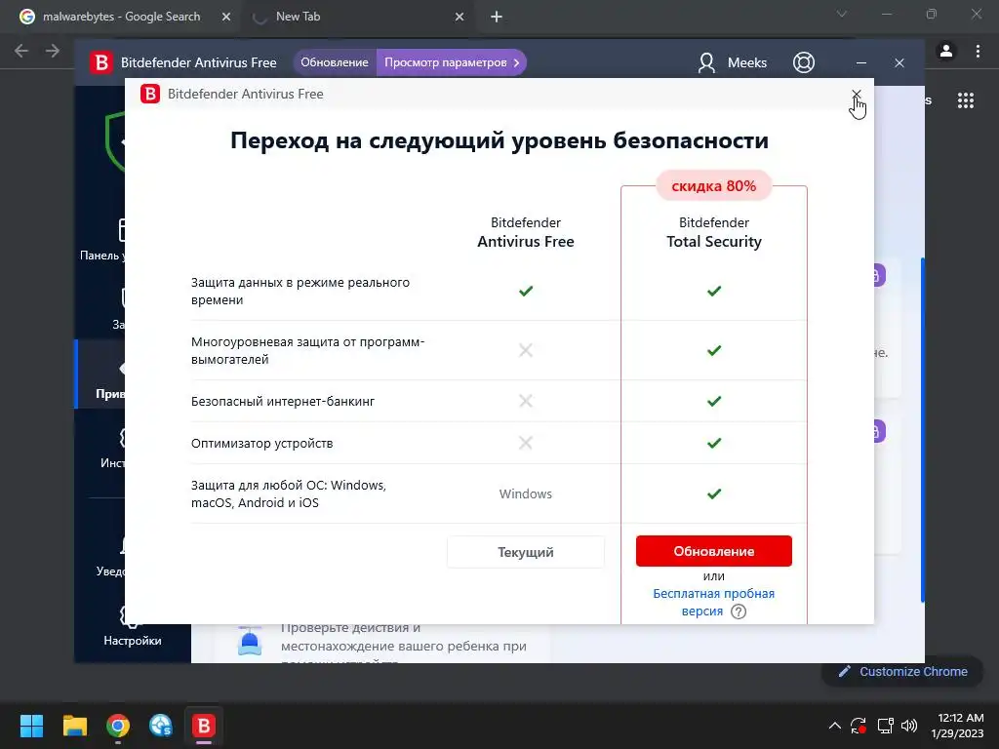Open Настройки in Bitdefender sidebar
The height and width of the screenshot is (749, 999).
coord(133,627)
